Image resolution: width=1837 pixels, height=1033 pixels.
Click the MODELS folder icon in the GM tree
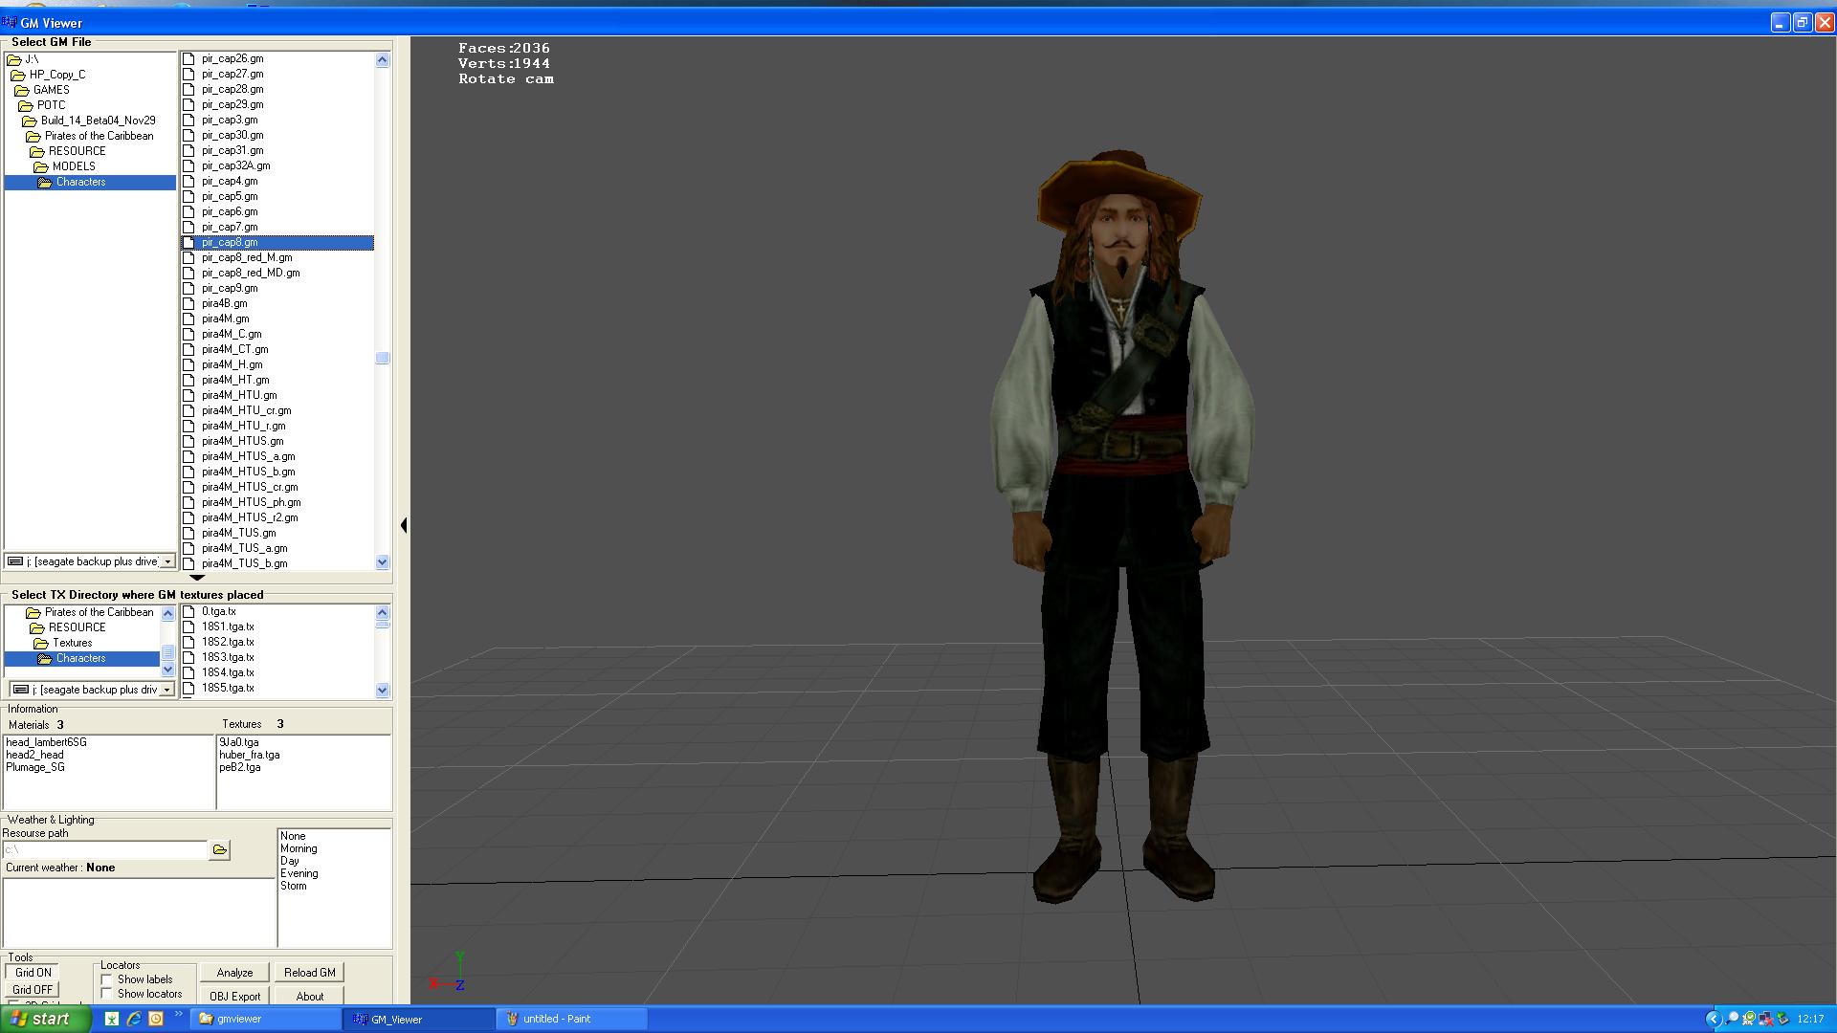point(41,166)
